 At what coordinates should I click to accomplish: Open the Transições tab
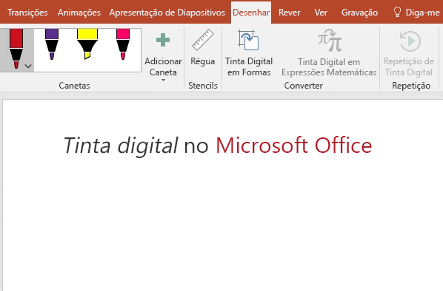(x=27, y=13)
